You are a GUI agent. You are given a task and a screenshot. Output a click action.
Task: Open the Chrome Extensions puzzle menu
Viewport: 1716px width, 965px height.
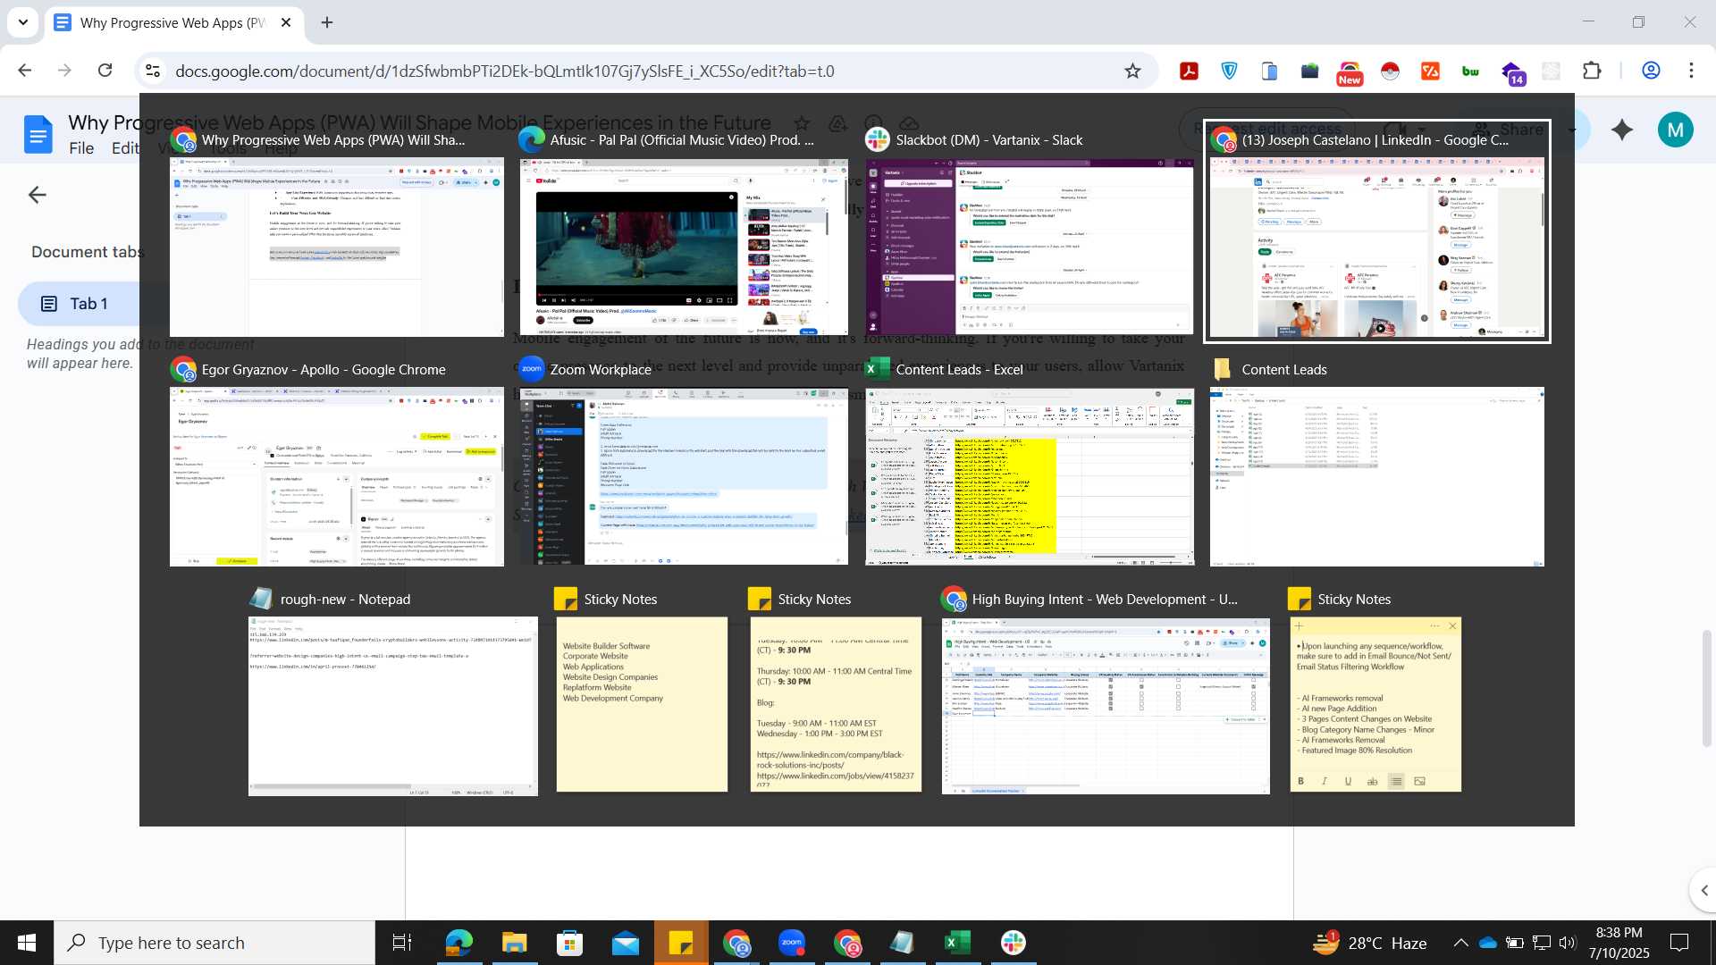(x=1592, y=71)
